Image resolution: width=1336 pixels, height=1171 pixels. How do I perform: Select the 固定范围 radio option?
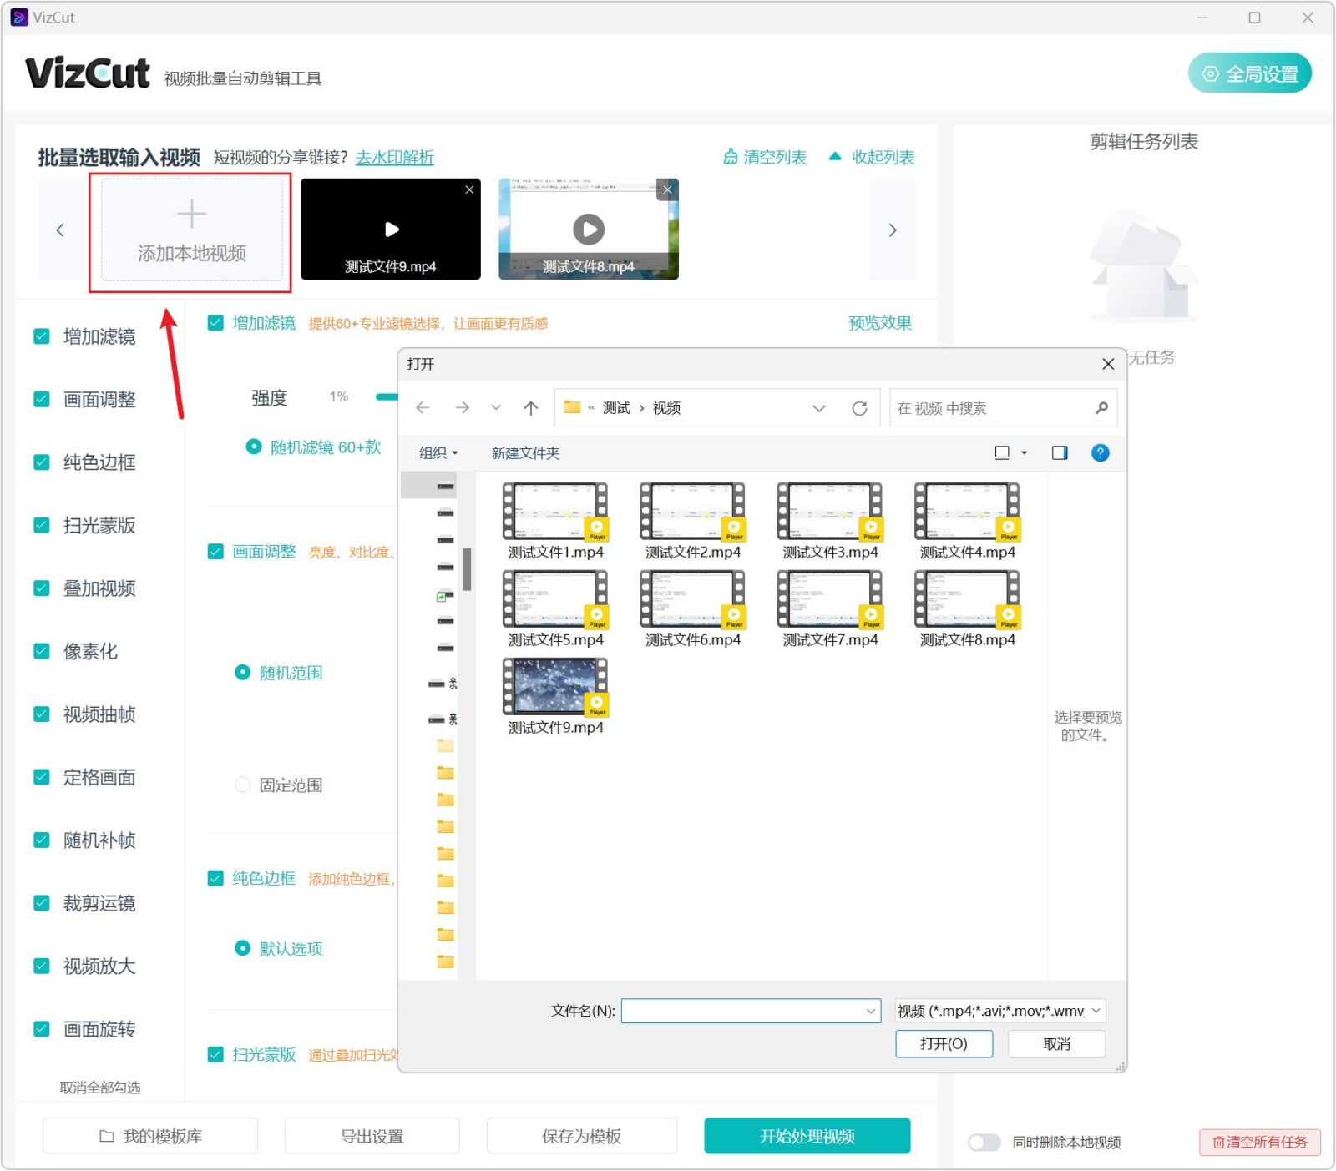[x=242, y=785]
